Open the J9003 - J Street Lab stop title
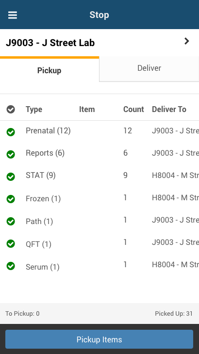 coord(50,43)
